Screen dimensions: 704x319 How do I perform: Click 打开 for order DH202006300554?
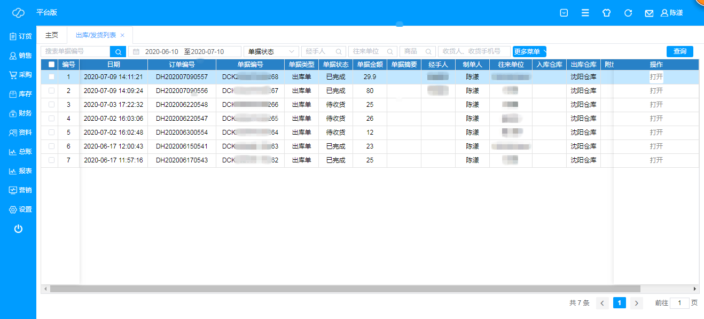click(x=656, y=133)
